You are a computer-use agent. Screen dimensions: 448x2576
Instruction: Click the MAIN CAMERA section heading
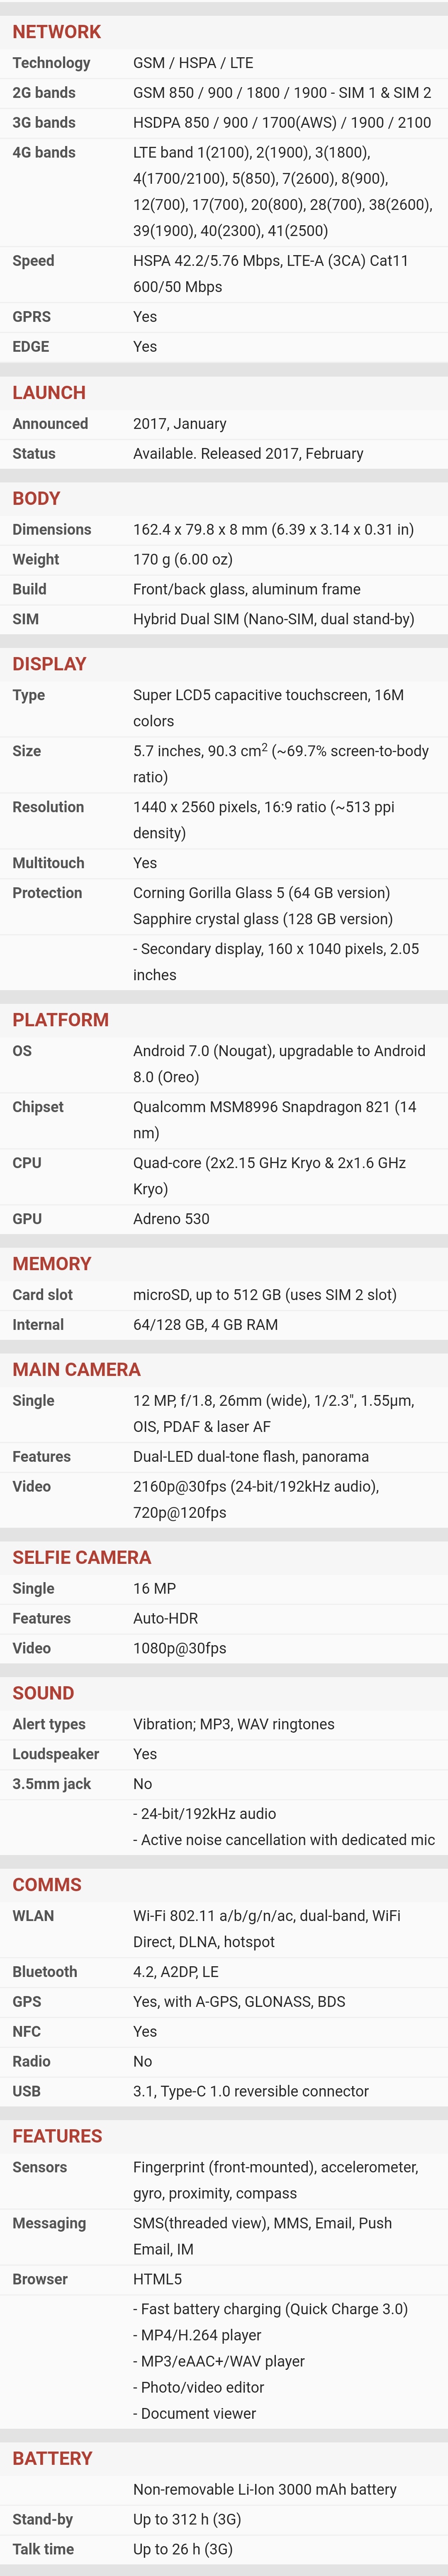tap(76, 1370)
